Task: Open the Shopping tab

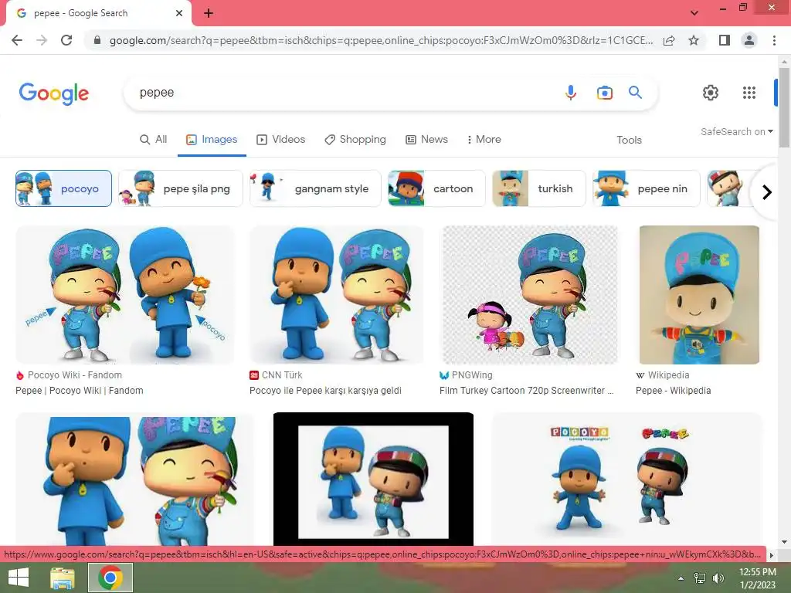Action: [355, 140]
